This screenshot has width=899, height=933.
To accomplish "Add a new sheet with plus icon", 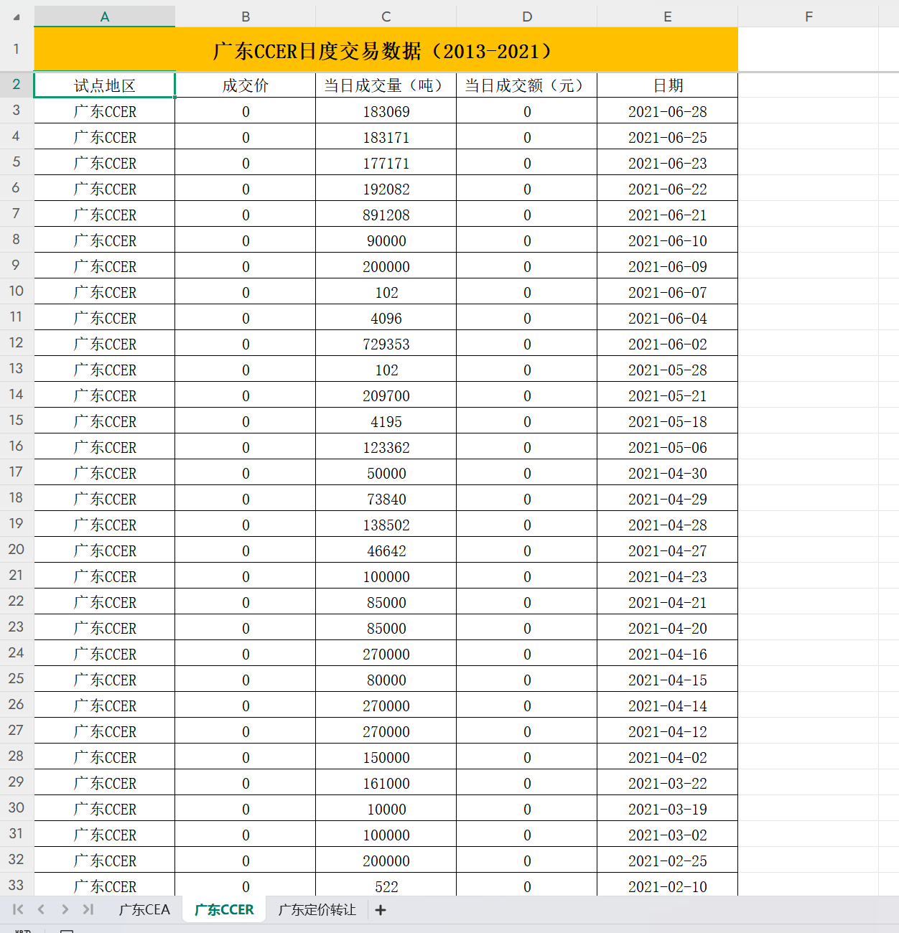I will tap(381, 910).
